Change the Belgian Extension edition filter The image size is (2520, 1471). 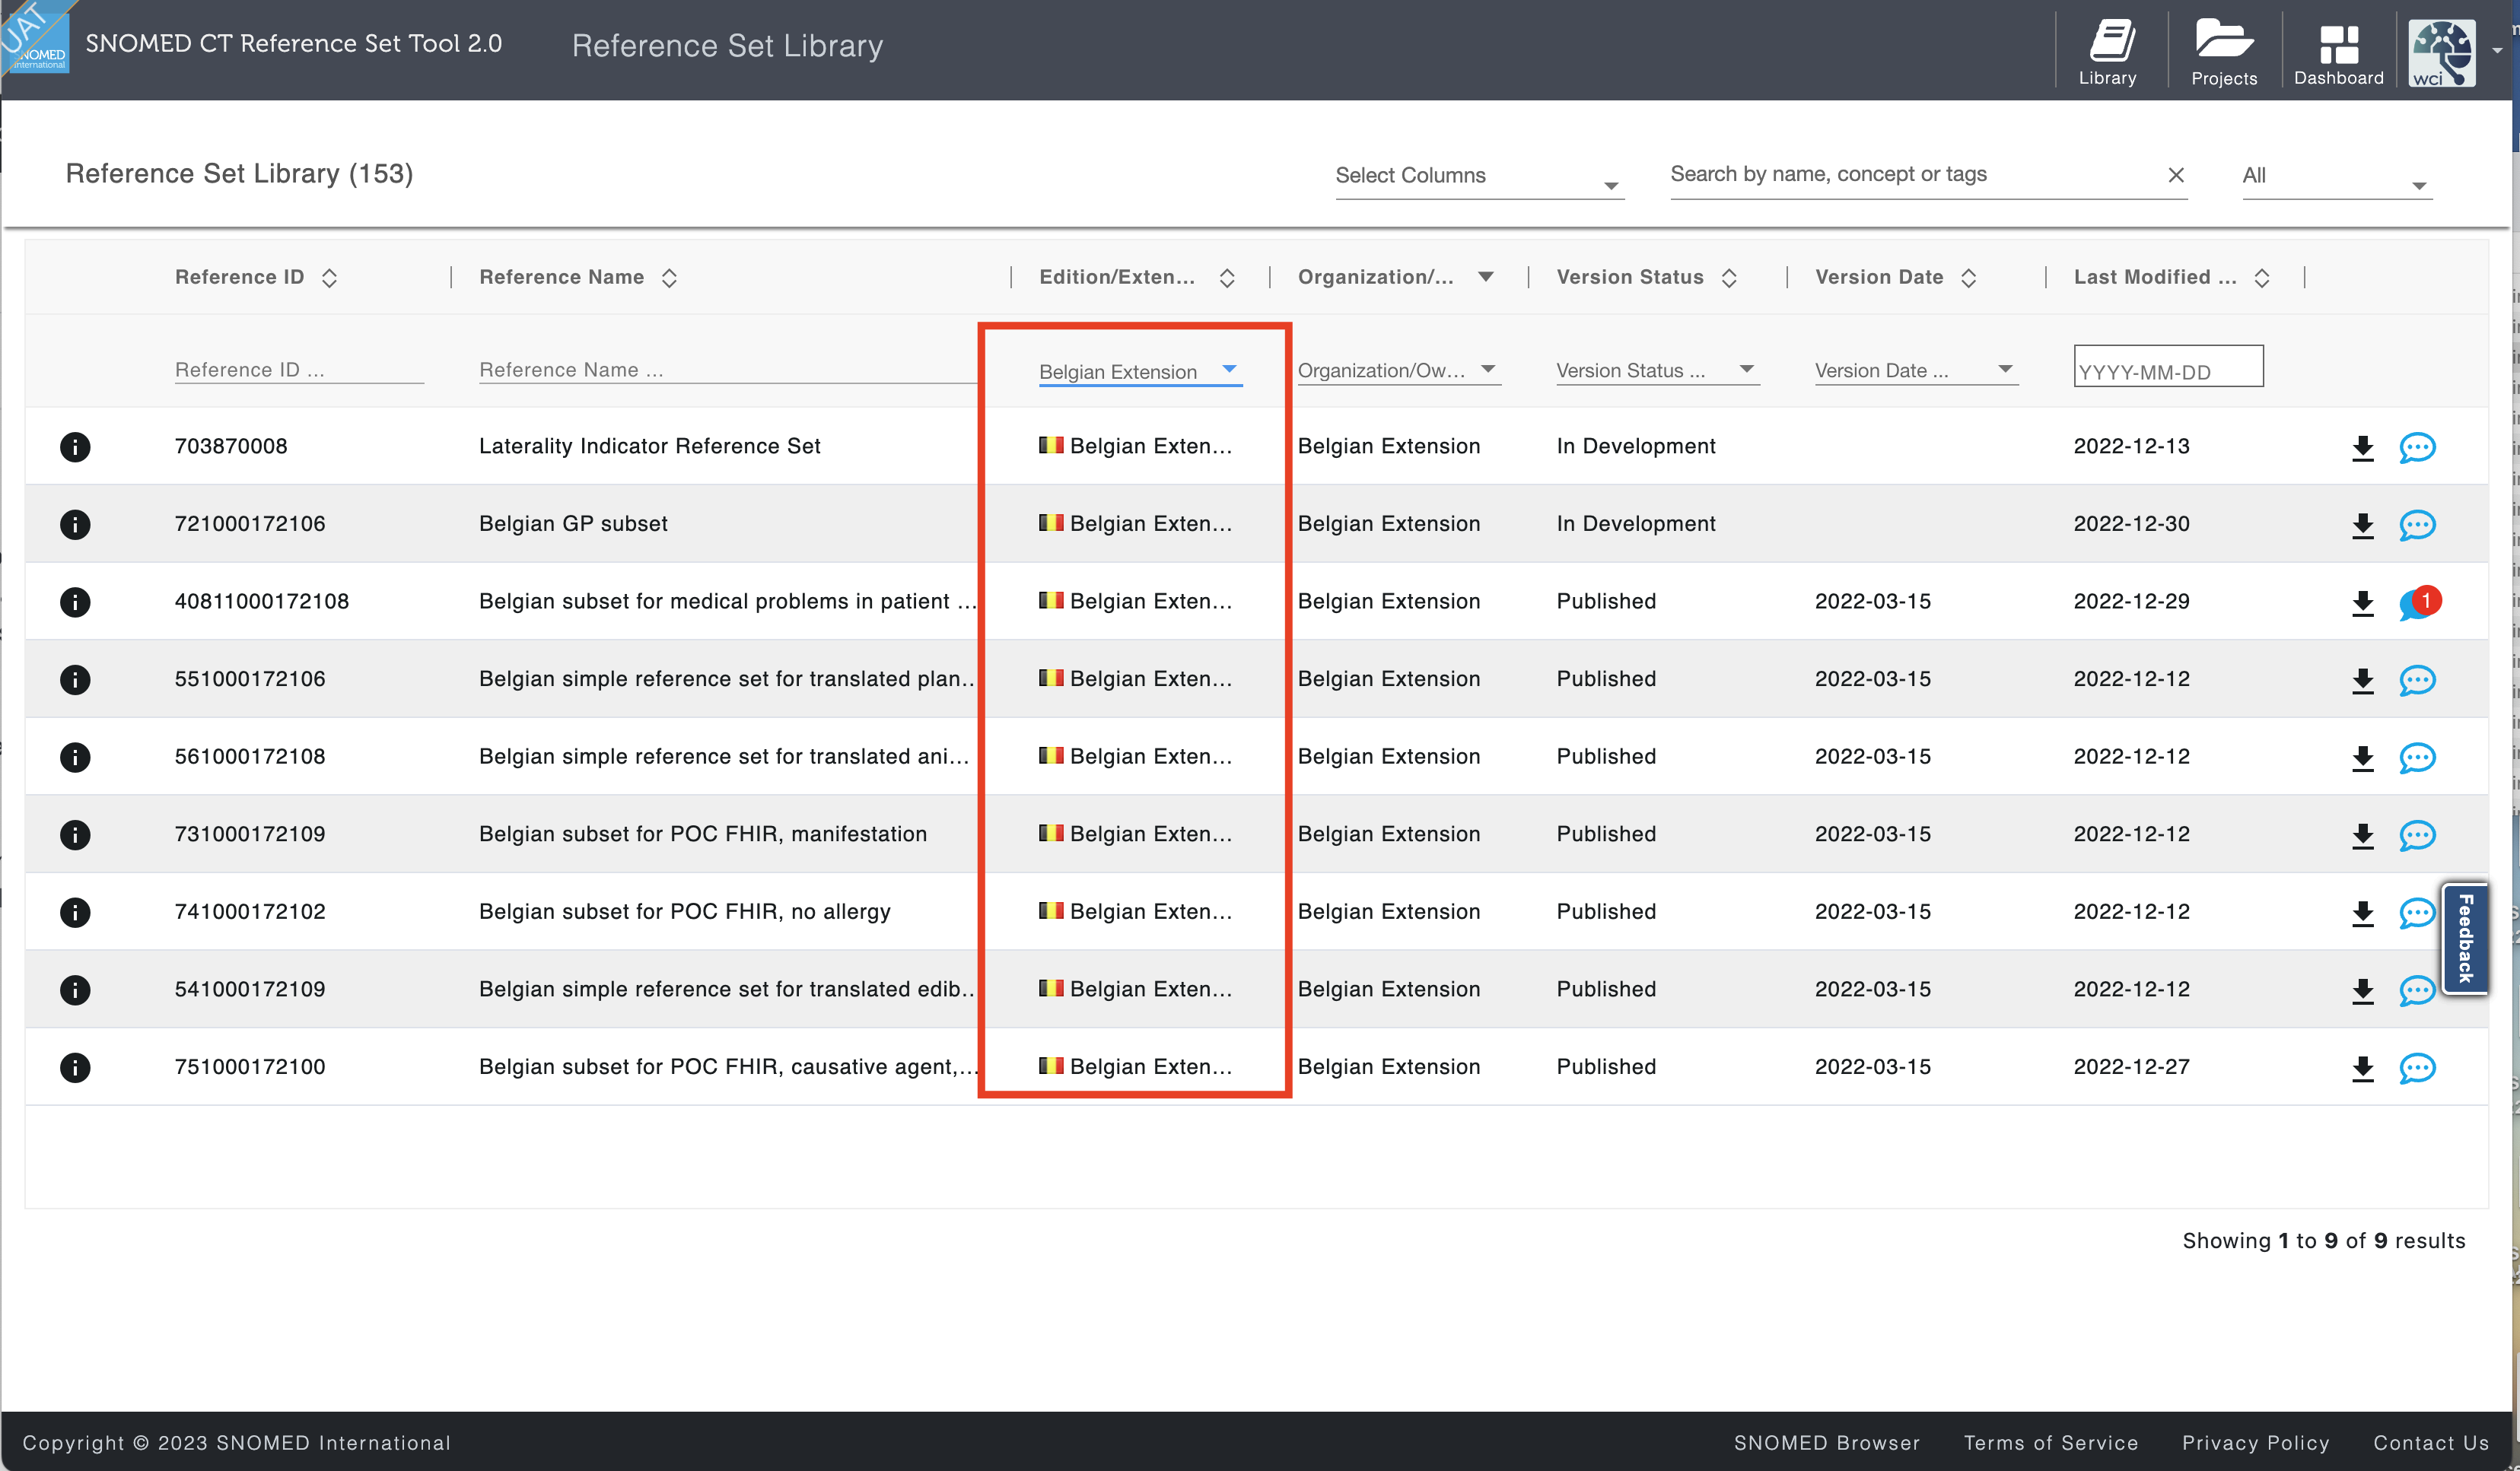click(x=1140, y=370)
